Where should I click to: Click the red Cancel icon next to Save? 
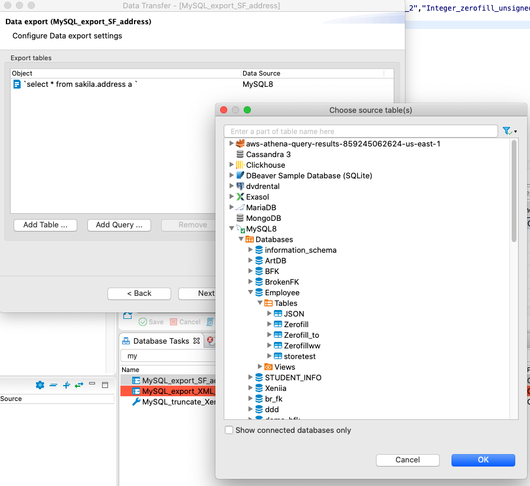pyautogui.click(x=174, y=322)
